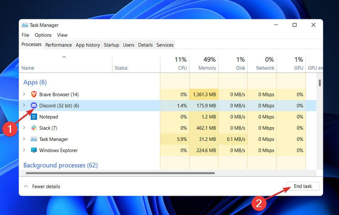Sort processes by Memory column
This screenshot has height=215, width=339.
206,63
